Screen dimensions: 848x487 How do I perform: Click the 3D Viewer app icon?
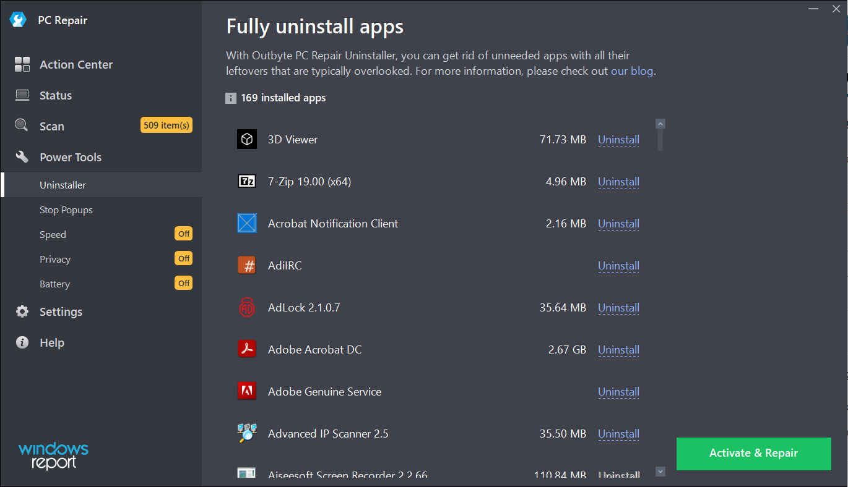click(247, 139)
